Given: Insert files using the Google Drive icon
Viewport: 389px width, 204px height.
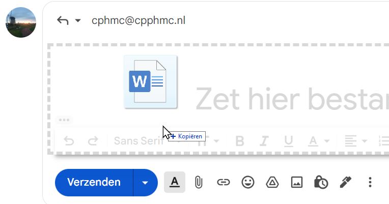Looking at the screenshot, I should pos(272,182).
